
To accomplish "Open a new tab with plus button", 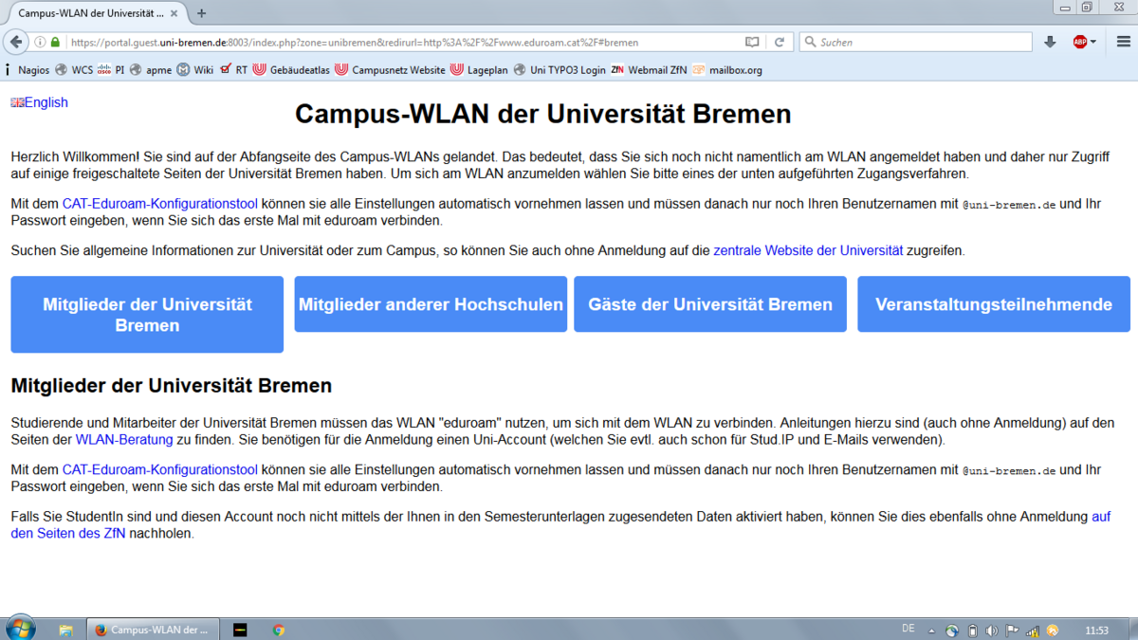I will 201,13.
